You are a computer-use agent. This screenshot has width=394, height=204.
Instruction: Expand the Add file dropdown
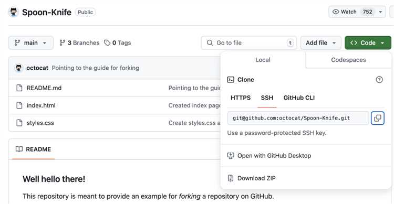320,42
